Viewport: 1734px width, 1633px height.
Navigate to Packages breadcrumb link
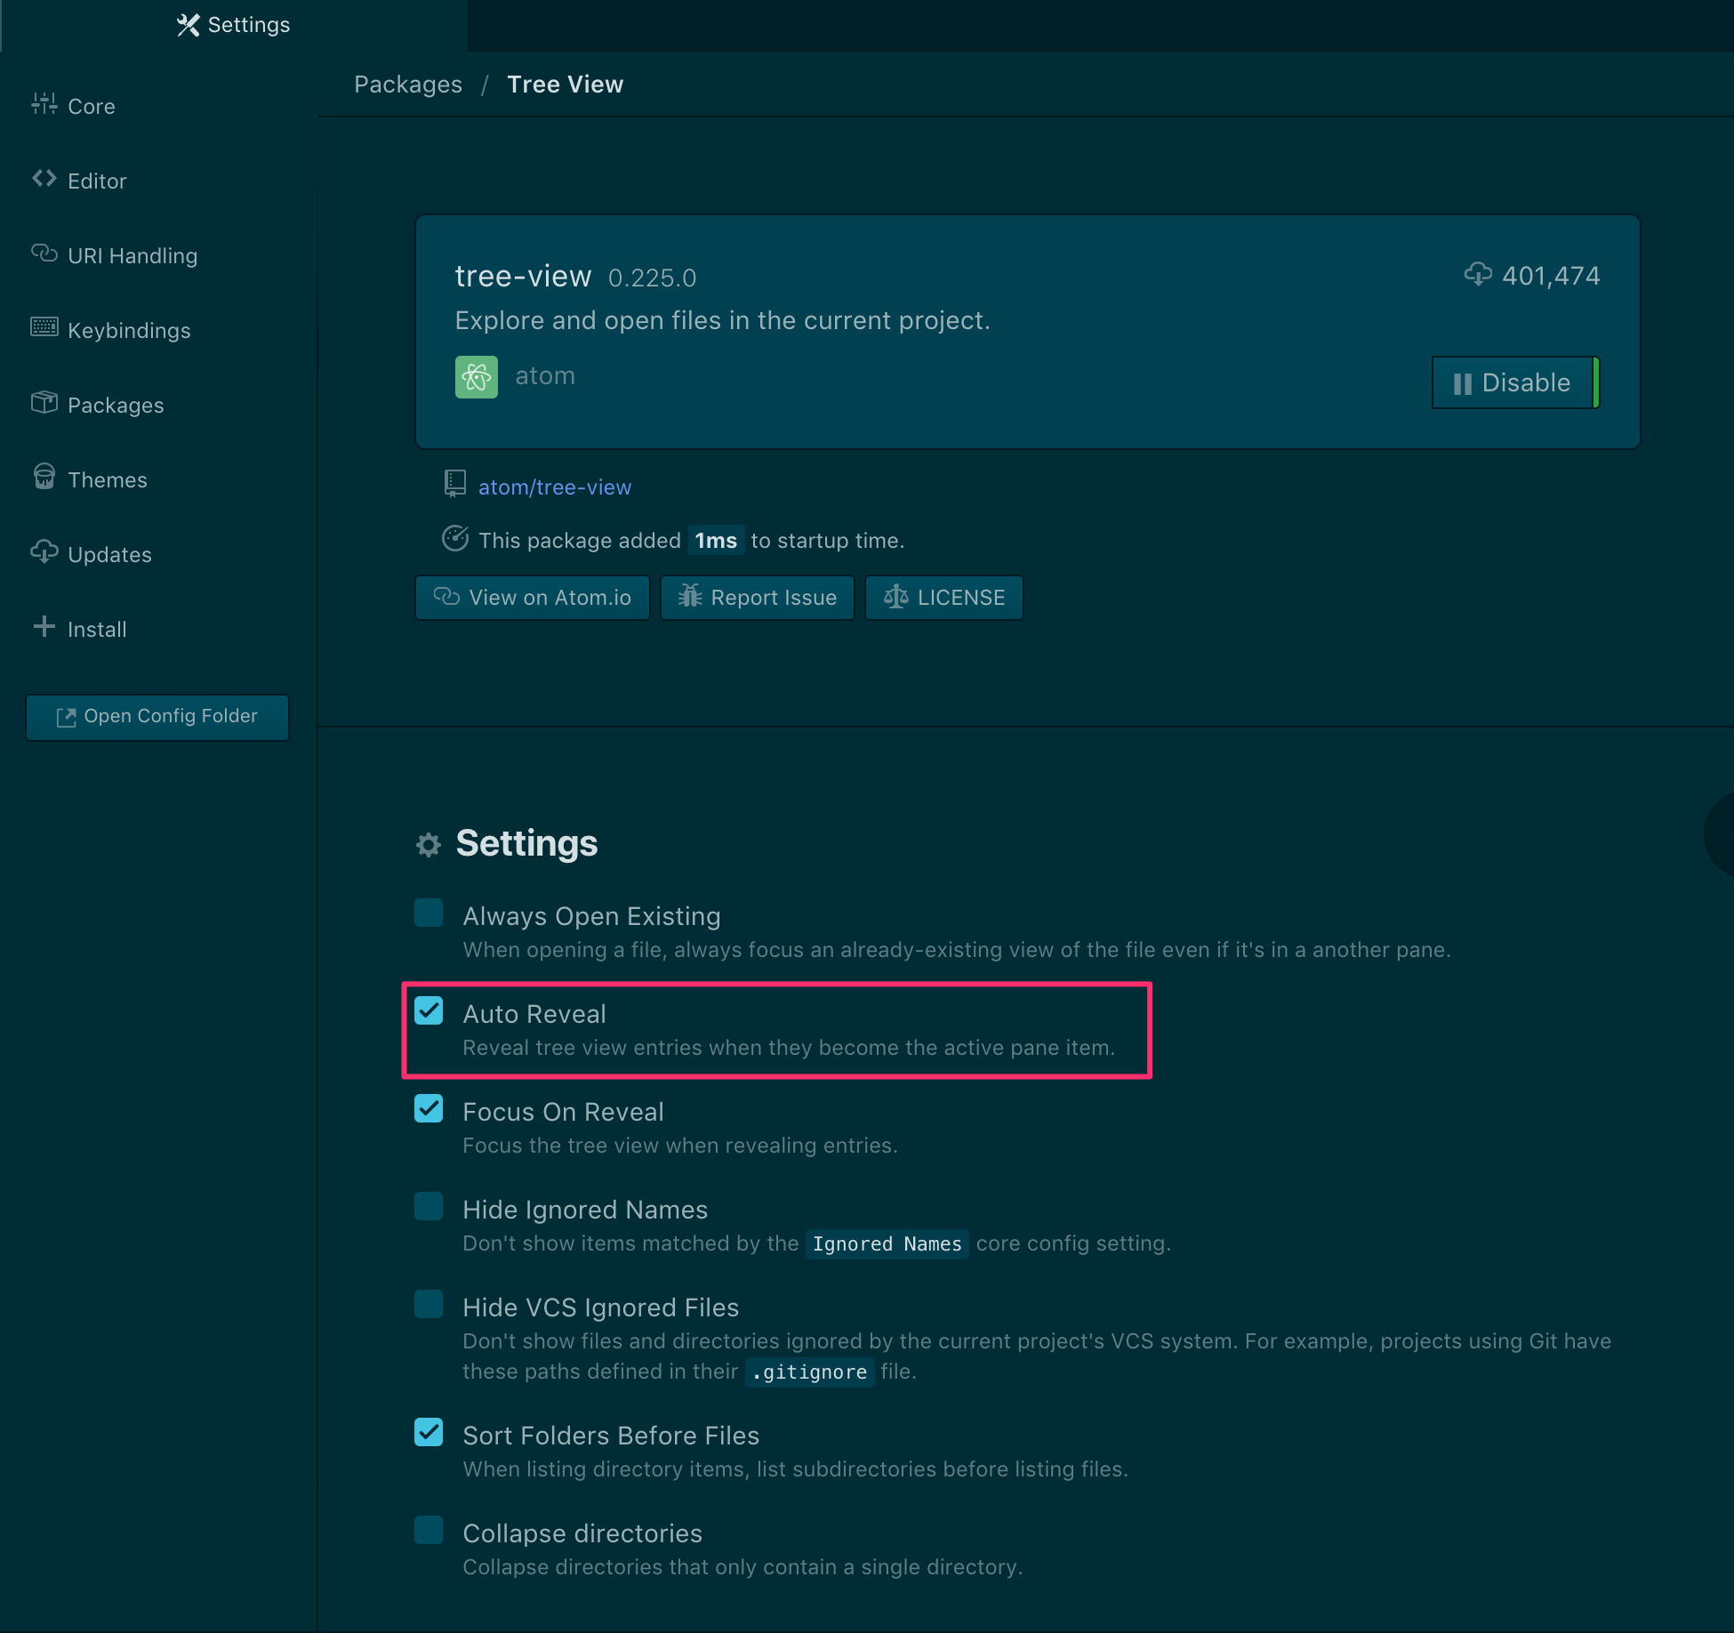(x=406, y=84)
